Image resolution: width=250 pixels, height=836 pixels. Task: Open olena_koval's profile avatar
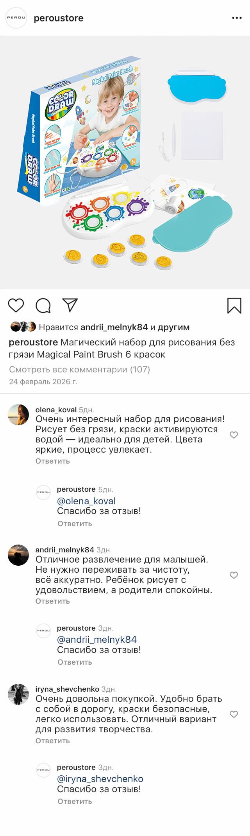[x=18, y=415]
